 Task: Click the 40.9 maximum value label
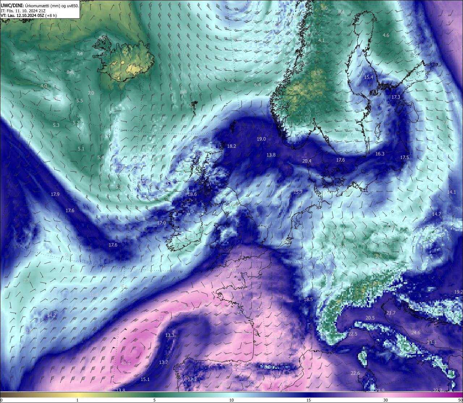pyautogui.click(x=126, y=363)
